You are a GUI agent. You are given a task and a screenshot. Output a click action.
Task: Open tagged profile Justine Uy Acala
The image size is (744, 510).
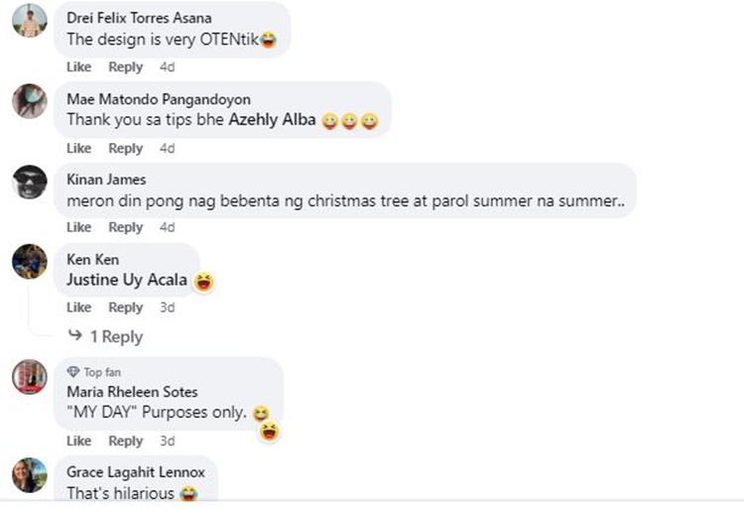click(x=126, y=280)
